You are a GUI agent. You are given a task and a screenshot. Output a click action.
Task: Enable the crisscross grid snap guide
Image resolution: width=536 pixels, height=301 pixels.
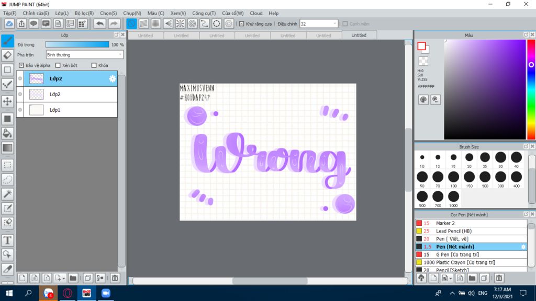pos(155,24)
